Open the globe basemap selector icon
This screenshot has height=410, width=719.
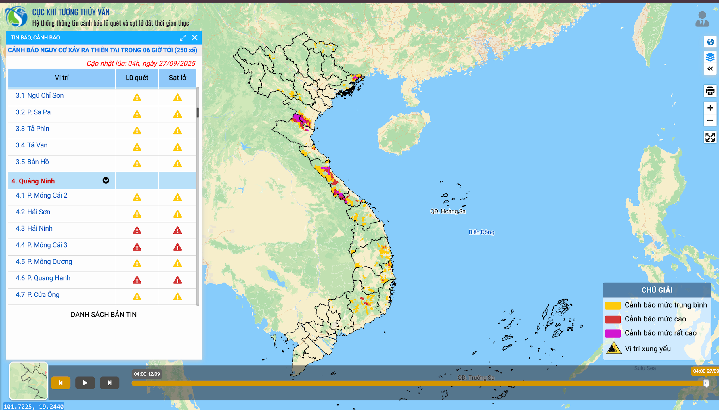tap(710, 42)
